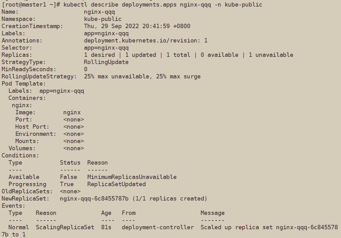Click the deployment-controller event source
The width and height of the screenshot is (341, 238).
coord(158,227)
